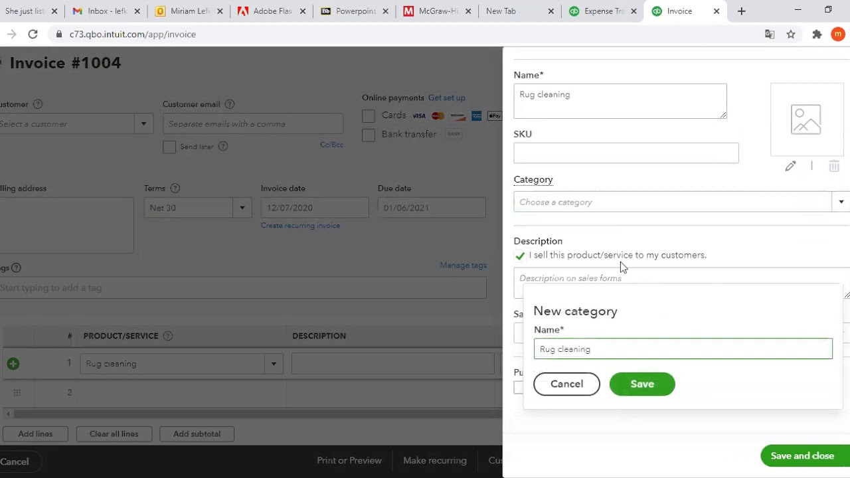Click Clear all lines button
The image size is (850, 478).
pyautogui.click(x=114, y=434)
